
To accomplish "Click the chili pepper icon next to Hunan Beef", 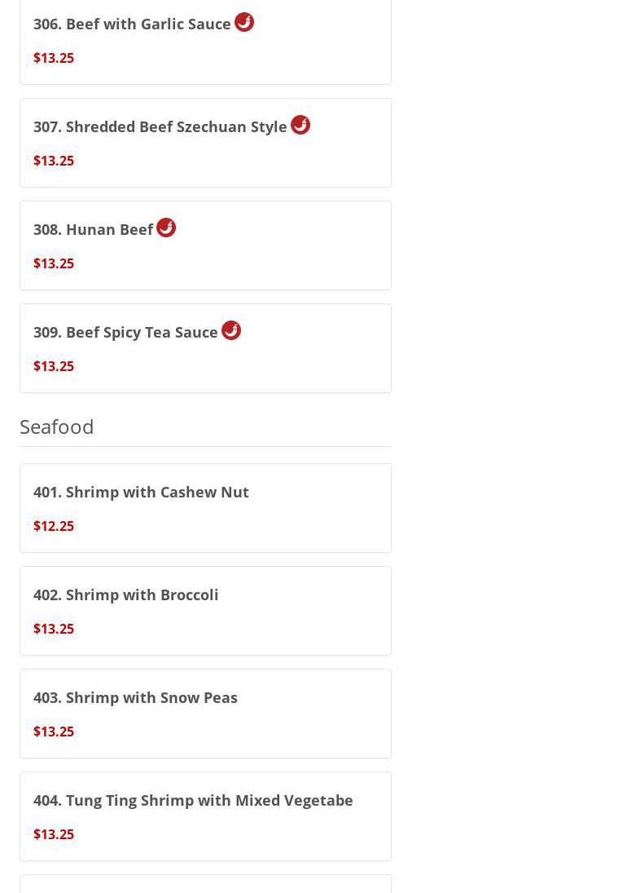I will coord(166,228).
